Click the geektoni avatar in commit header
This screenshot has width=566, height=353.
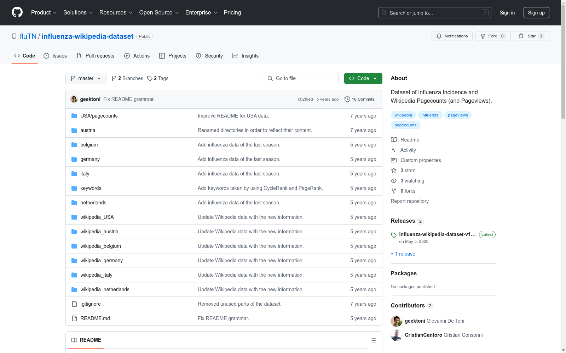(x=74, y=99)
